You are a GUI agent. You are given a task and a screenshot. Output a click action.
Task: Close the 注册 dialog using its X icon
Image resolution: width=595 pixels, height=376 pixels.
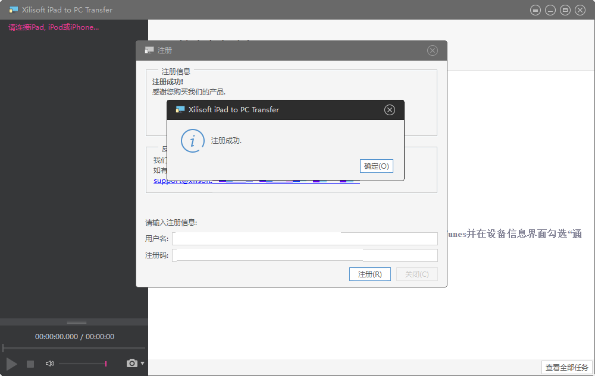[x=432, y=50]
